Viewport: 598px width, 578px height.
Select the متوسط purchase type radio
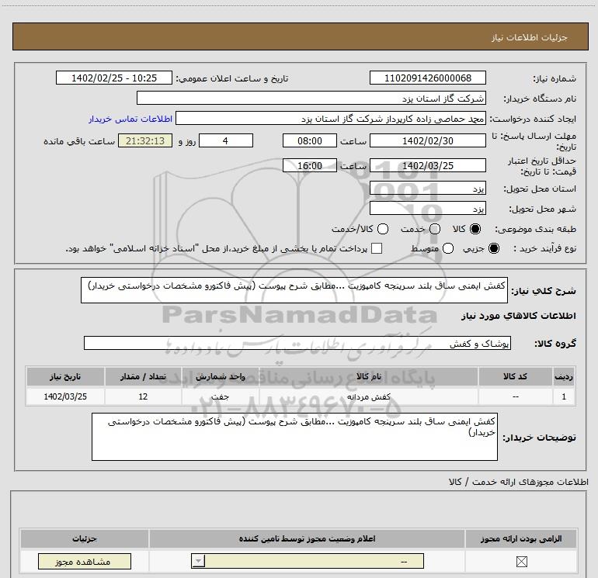pos(448,248)
